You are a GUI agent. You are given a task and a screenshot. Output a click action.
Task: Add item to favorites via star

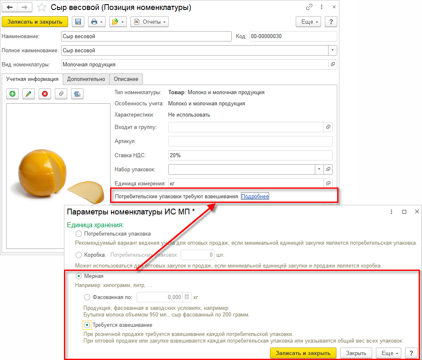click(x=42, y=7)
